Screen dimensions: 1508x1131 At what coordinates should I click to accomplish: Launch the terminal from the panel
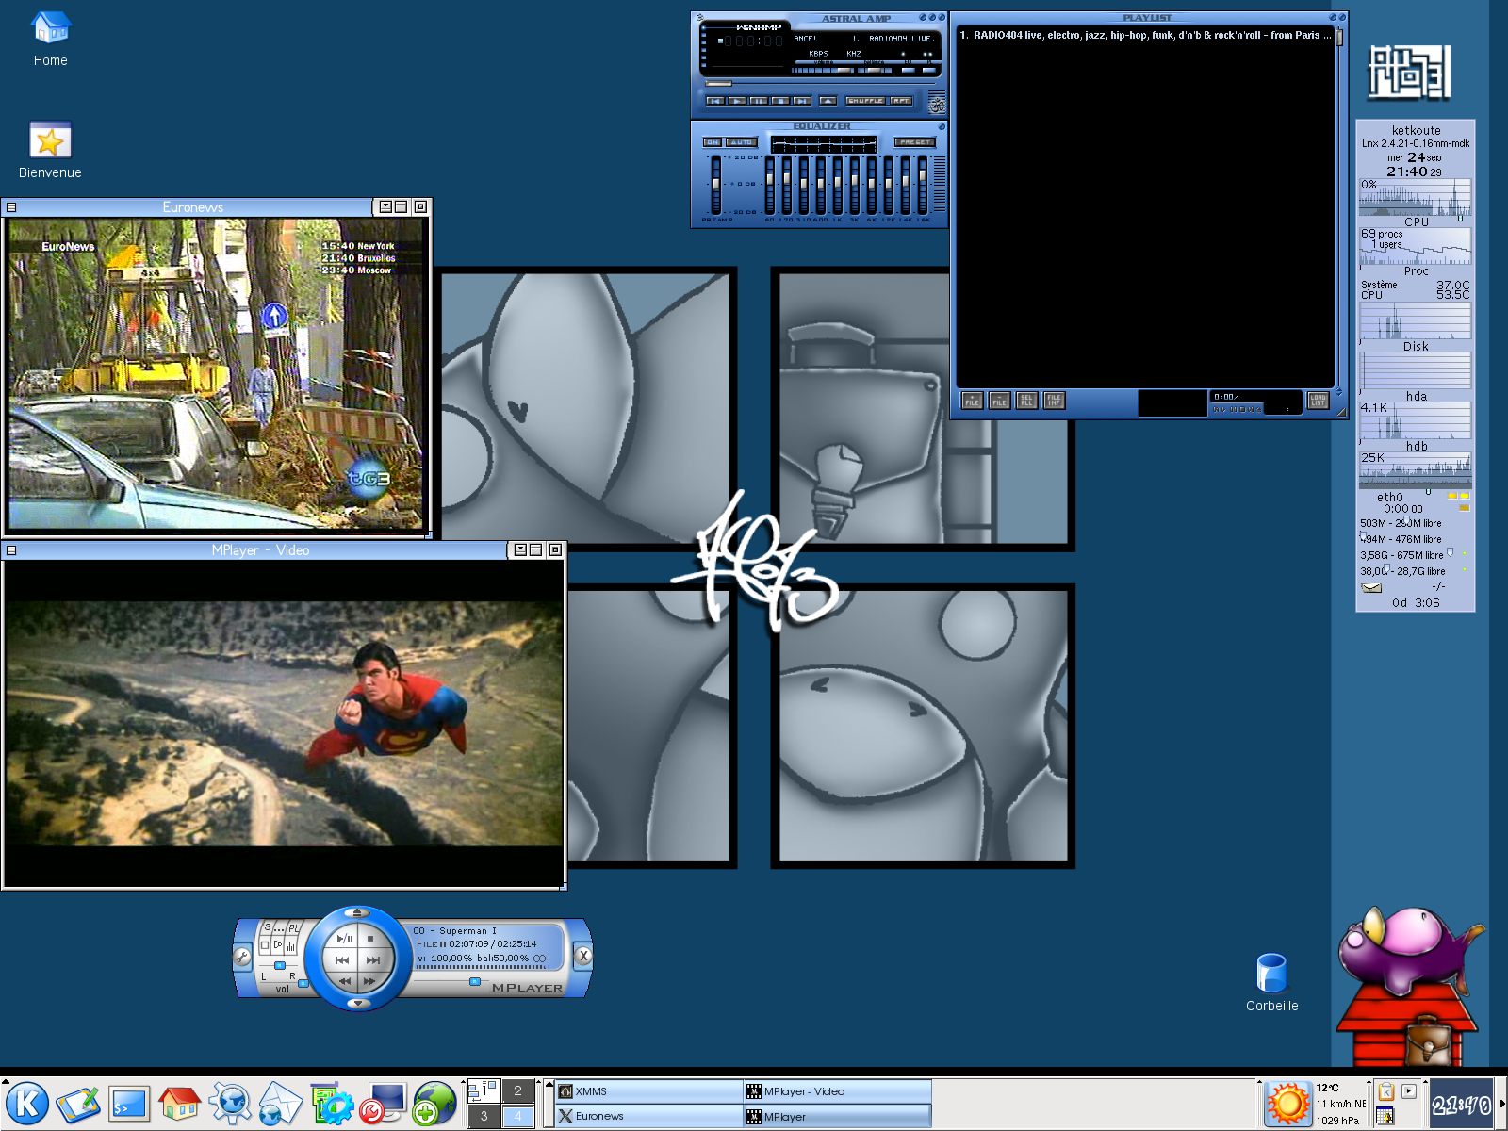tap(129, 1103)
